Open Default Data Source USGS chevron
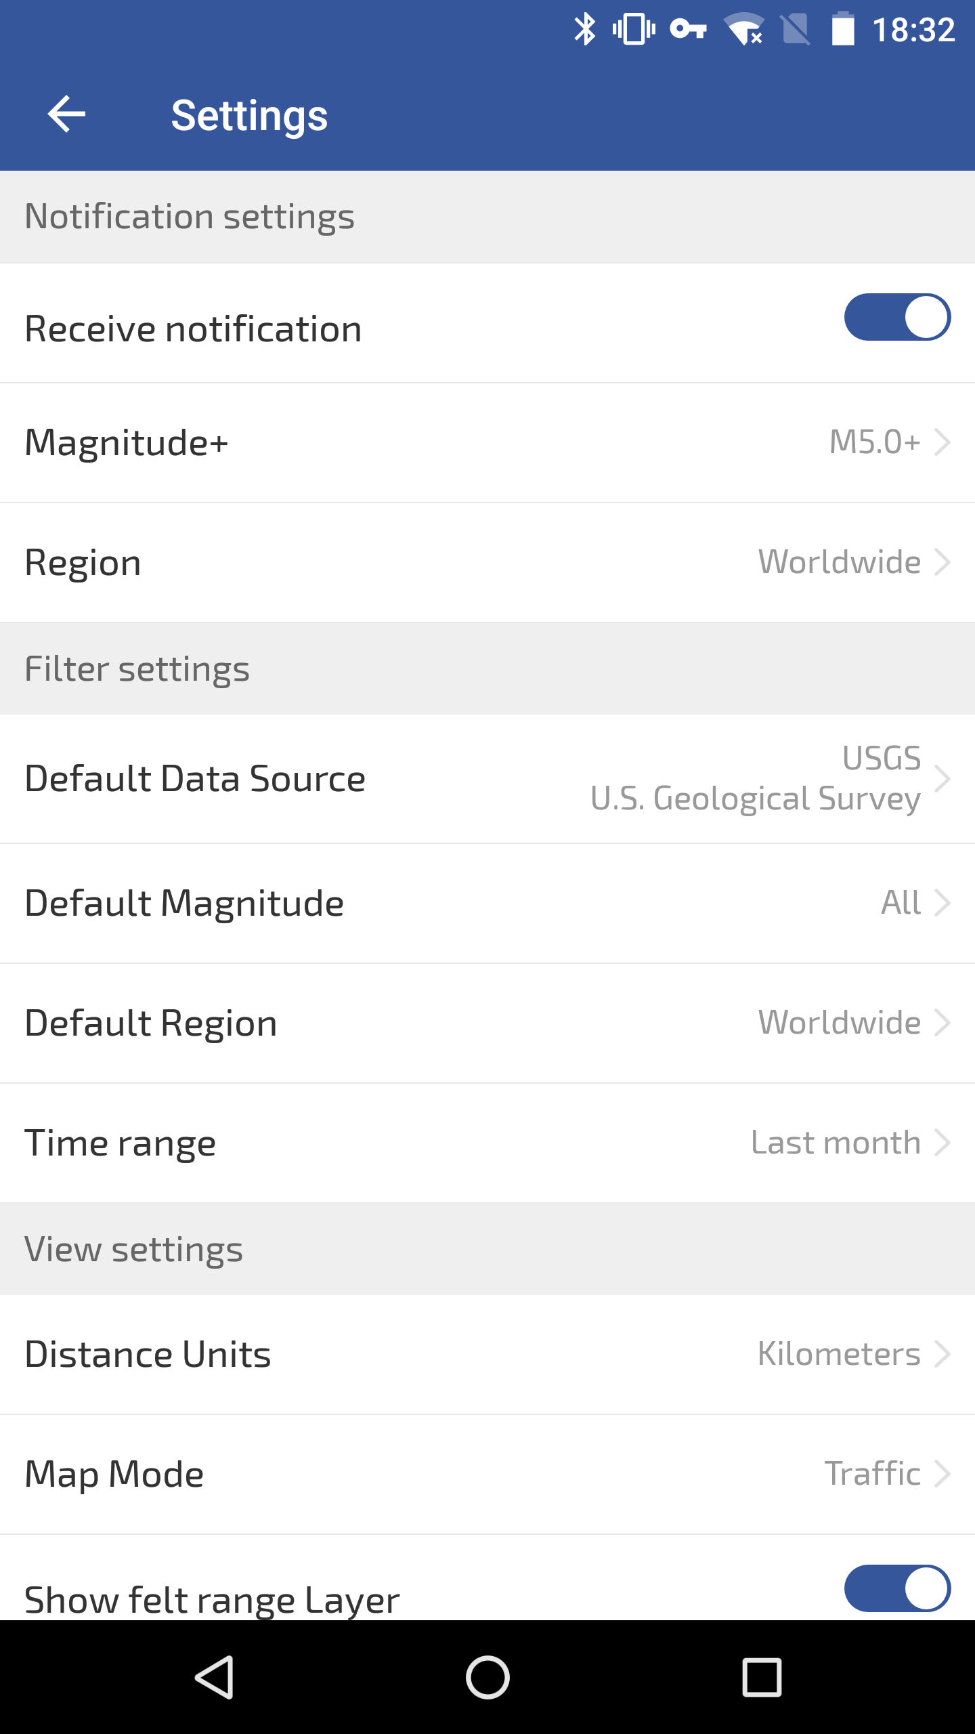Image resolution: width=975 pixels, height=1734 pixels. [942, 778]
